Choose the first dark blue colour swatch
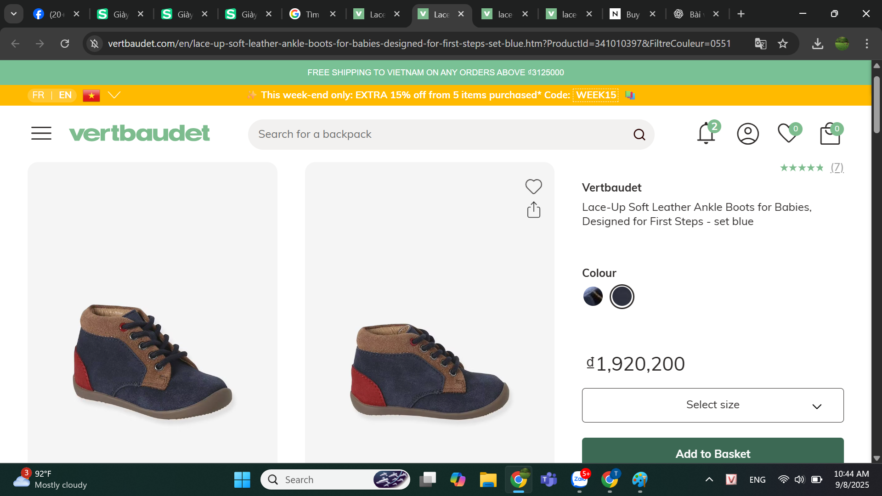Image resolution: width=882 pixels, height=496 pixels. coord(593,297)
